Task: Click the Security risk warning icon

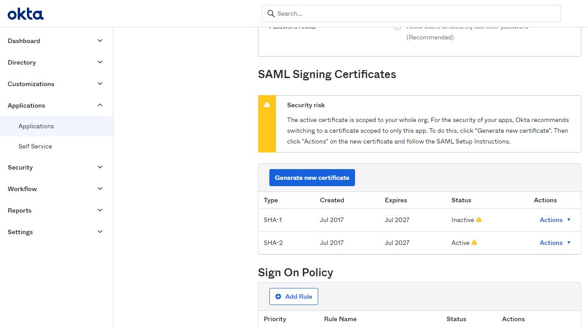Action: 267,105
